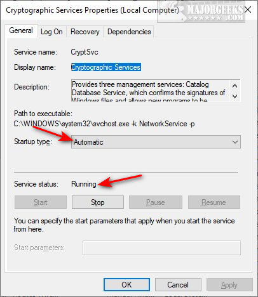
Task: Click the disabled Start button
Action: (x=41, y=202)
